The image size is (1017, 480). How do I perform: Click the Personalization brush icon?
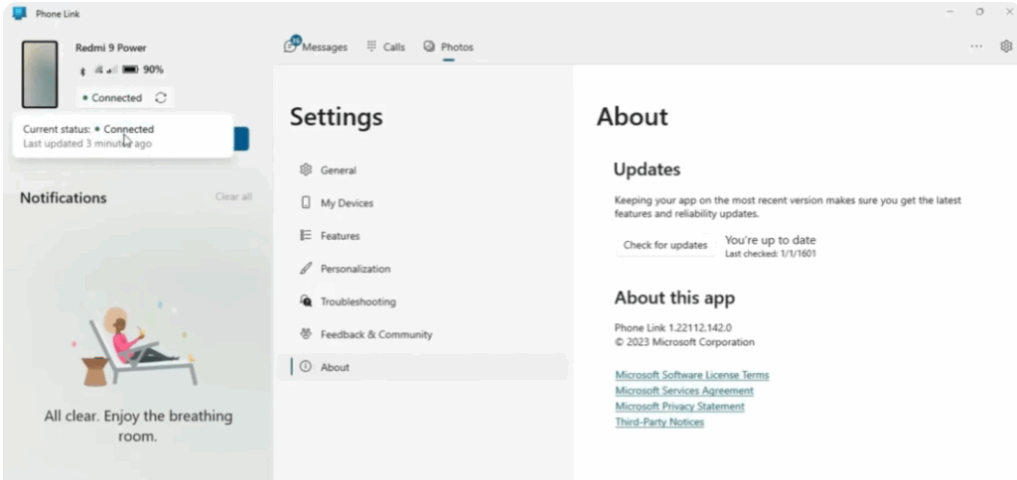[x=306, y=269]
